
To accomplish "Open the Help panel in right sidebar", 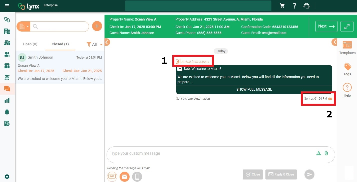I will click(347, 90).
